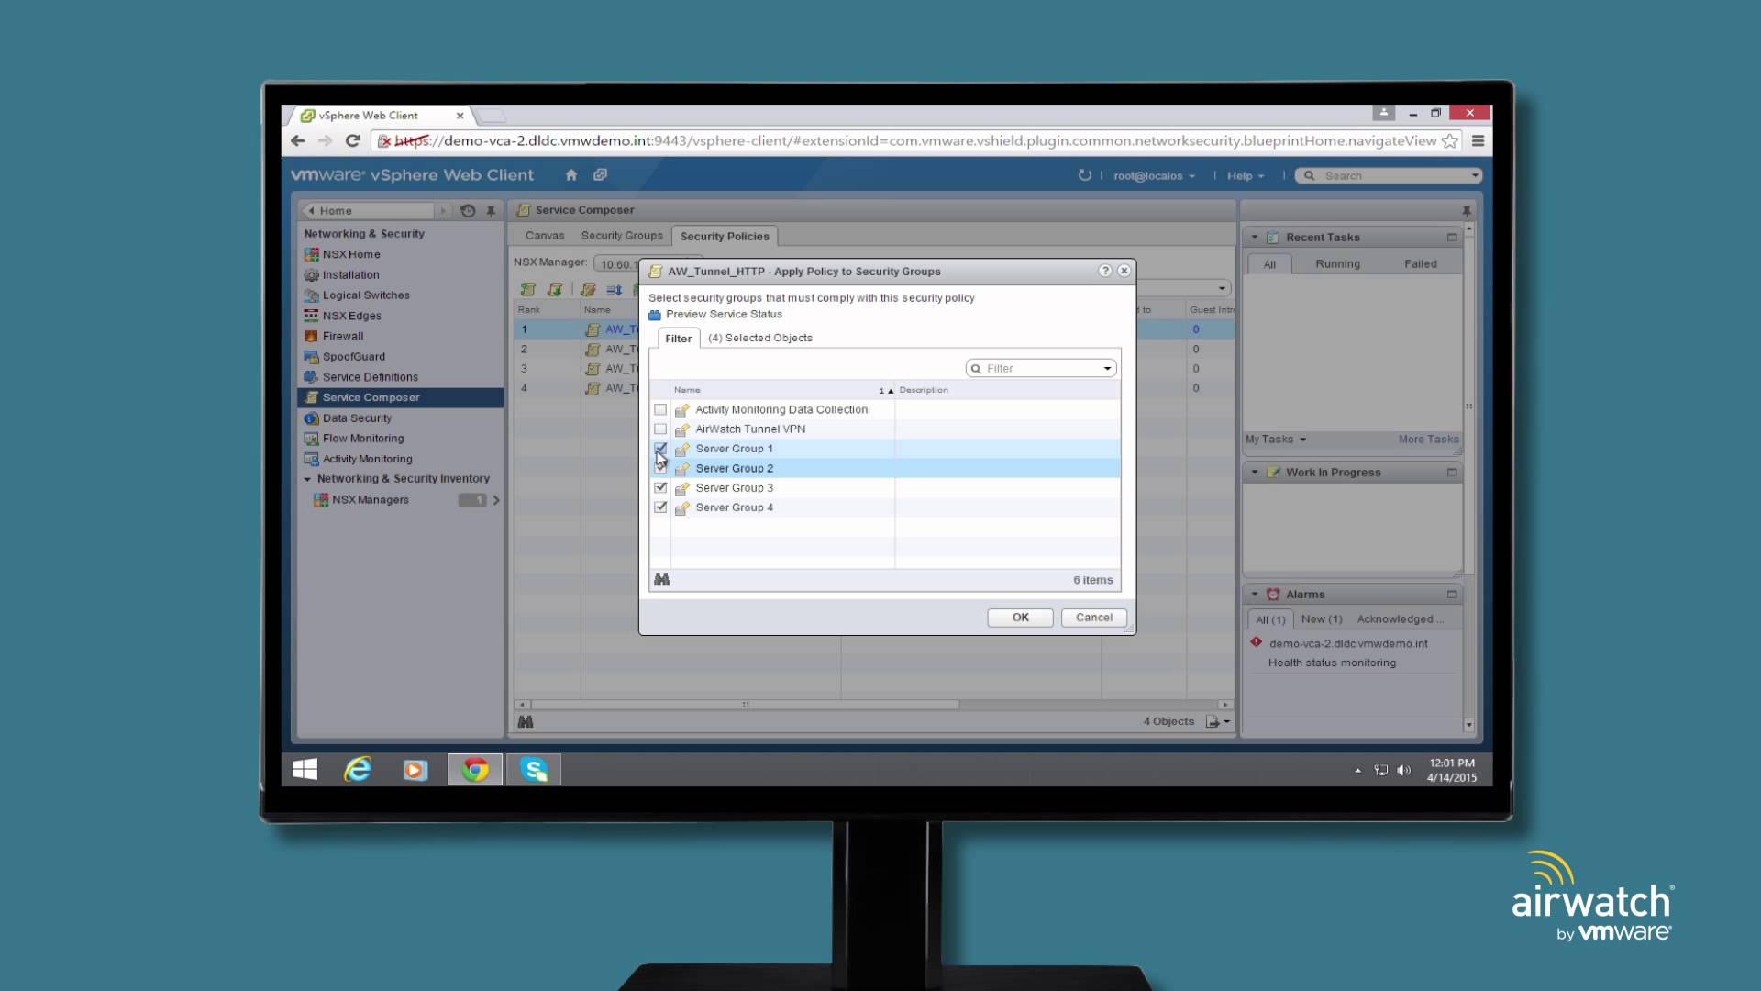The width and height of the screenshot is (1761, 991).
Task: Open SpoofGuard
Action: pyautogui.click(x=353, y=357)
